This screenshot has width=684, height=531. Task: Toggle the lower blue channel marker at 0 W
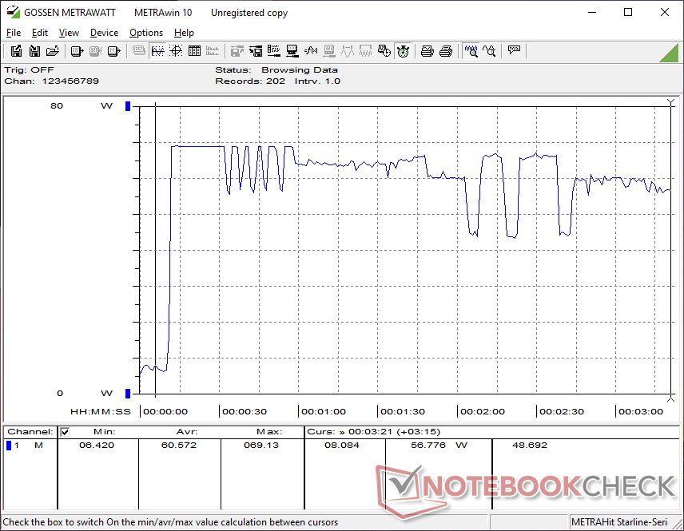click(127, 393)
